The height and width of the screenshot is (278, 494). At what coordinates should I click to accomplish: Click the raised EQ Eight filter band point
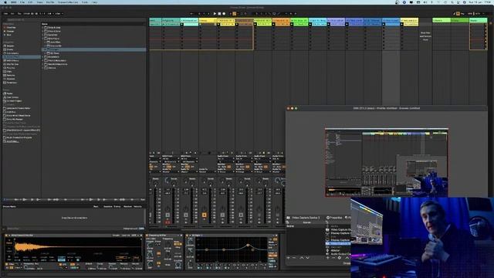[x=248, y=246]
